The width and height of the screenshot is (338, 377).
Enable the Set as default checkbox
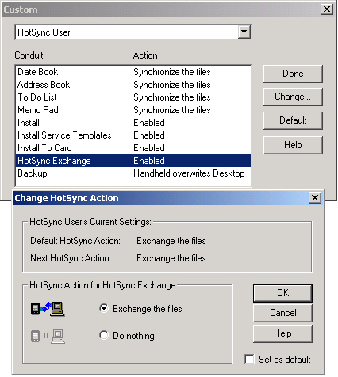[249, 359]
